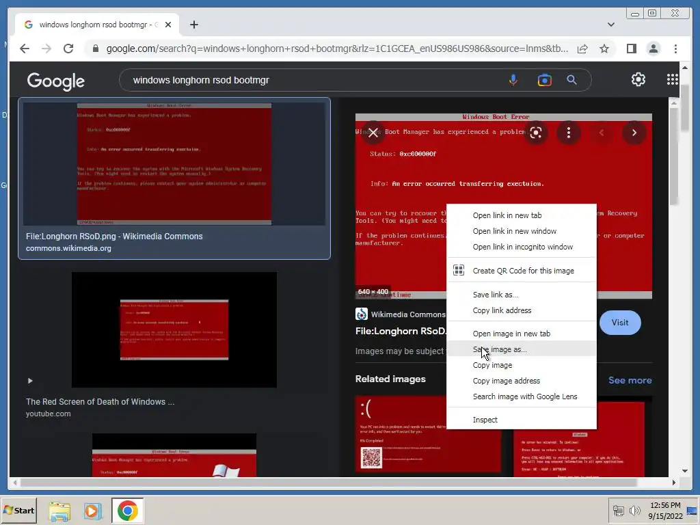
Task: Open the preview's three-dot options menu
Action: [x=568, y=133]
